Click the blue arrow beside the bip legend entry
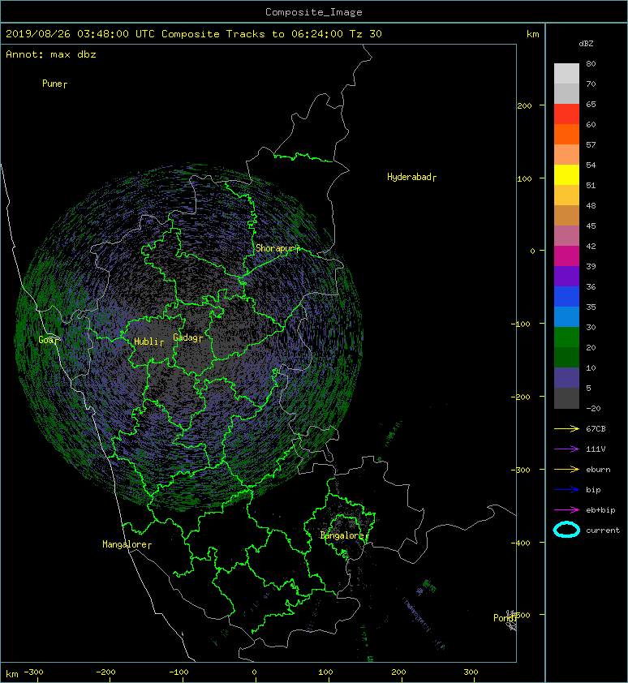 point(566,490)
